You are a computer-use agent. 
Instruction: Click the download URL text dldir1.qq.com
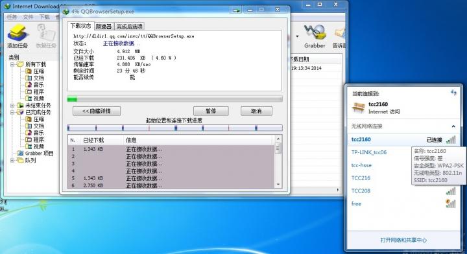pyautogui.click(x=134, y=36)
